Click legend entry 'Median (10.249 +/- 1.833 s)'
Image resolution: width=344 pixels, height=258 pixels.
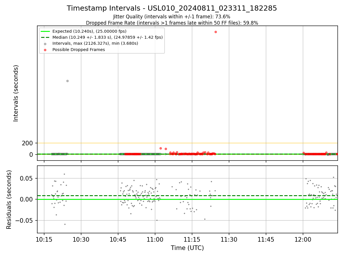coord(107,37)
